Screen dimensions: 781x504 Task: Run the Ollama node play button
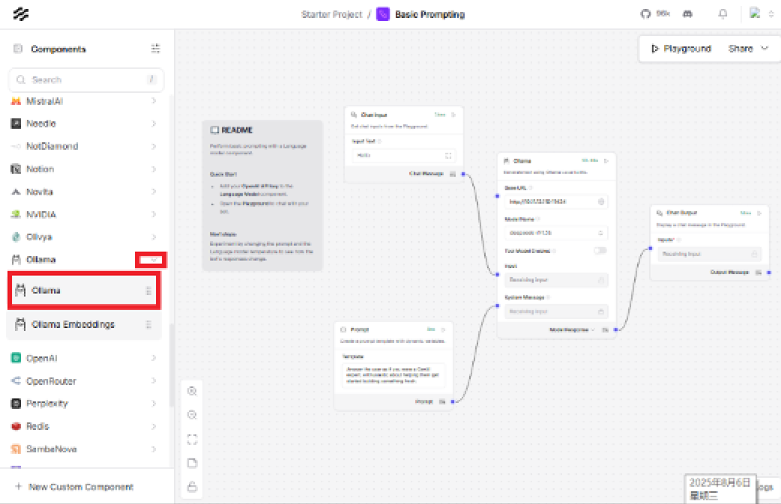[x=606, y=160]
